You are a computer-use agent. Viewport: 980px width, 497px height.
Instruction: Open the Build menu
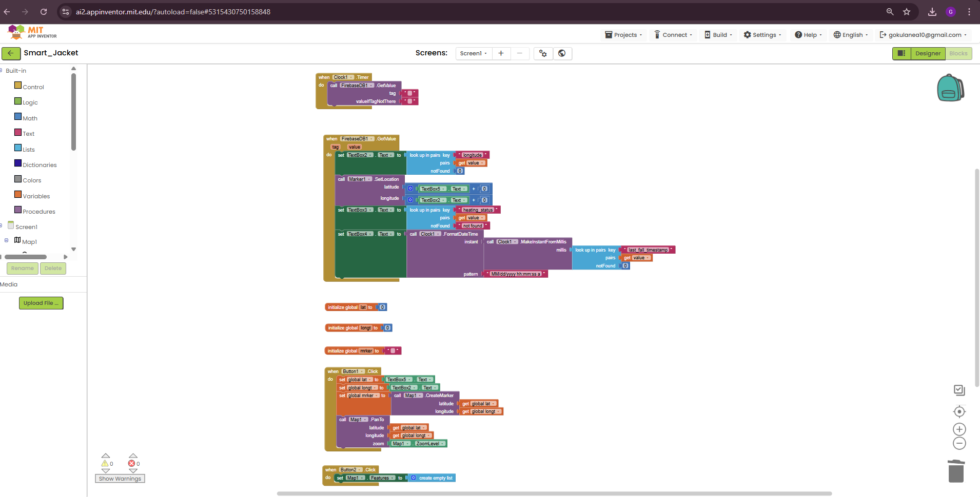point(718,35)
